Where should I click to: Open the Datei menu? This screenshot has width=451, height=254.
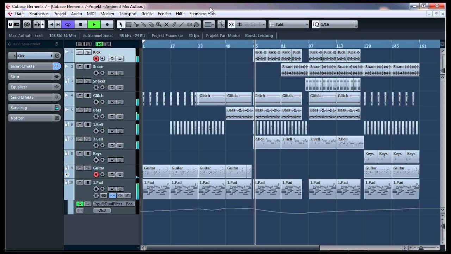(x=20, y=14)
